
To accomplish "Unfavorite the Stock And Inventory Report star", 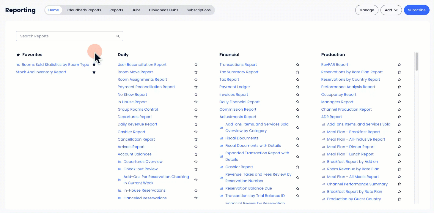I will point(94,72).
